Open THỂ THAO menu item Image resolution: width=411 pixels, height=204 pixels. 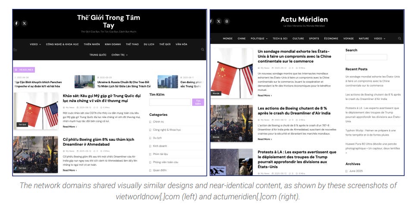pos(132,44)
